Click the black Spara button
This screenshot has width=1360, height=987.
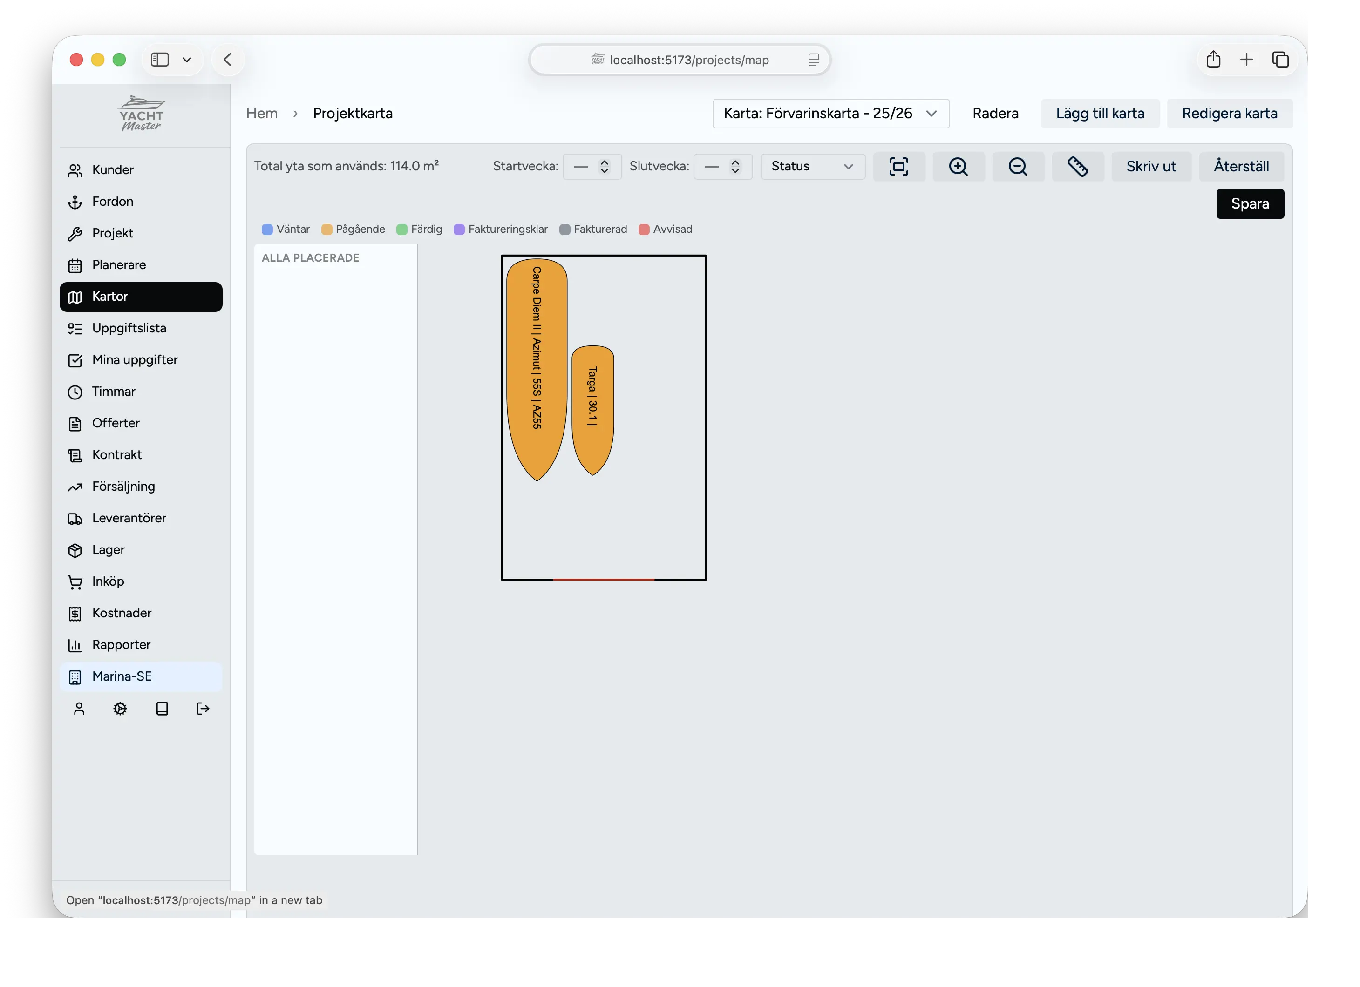[x=1250, y=204]
